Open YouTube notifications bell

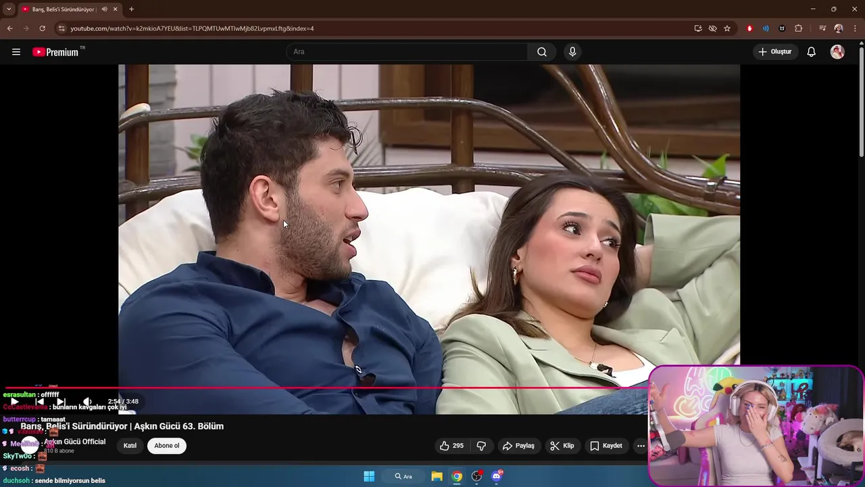point(812,52)
